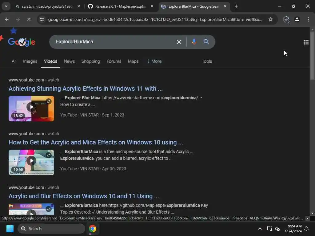Submit search with the magnifier icon
The height and width of the screenshot is (236, 315).
click(x=206, y=42)
